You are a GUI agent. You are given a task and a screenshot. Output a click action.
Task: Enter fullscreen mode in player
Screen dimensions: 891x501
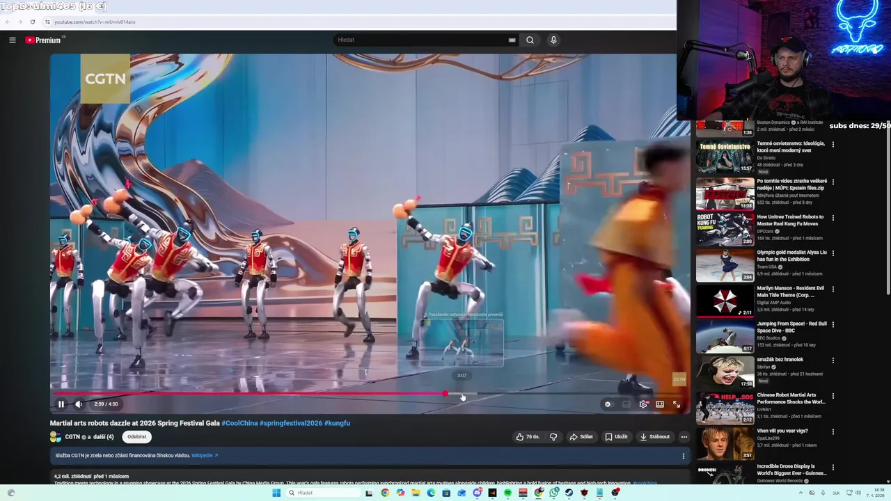pos(677,404)
